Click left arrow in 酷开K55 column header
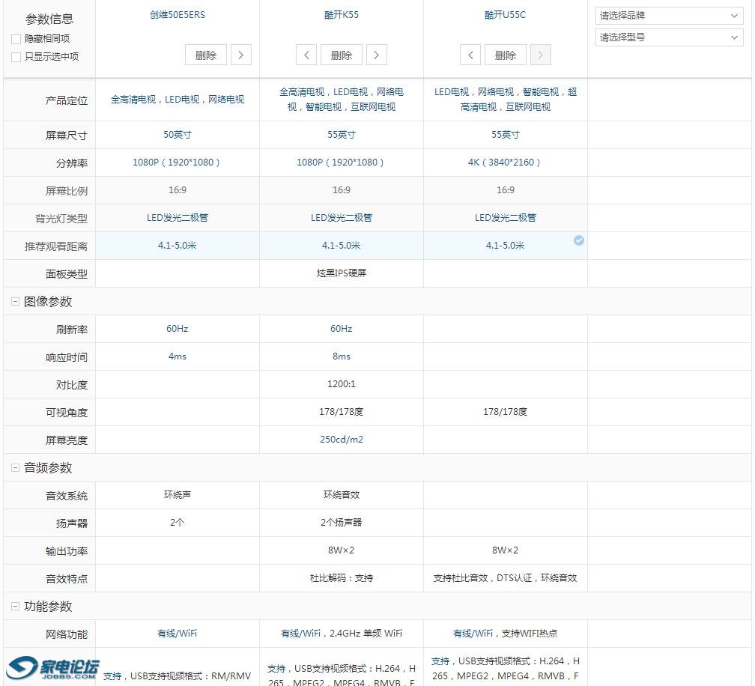Image resolution: width=755 pixels, height=686 pixels. pyautogui.click(x=306, y=55)
